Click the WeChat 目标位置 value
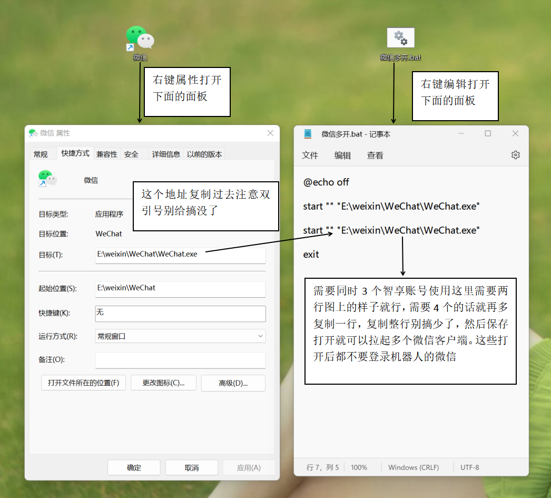This screenshot has height=498, width=551. (x=109, y=233)
